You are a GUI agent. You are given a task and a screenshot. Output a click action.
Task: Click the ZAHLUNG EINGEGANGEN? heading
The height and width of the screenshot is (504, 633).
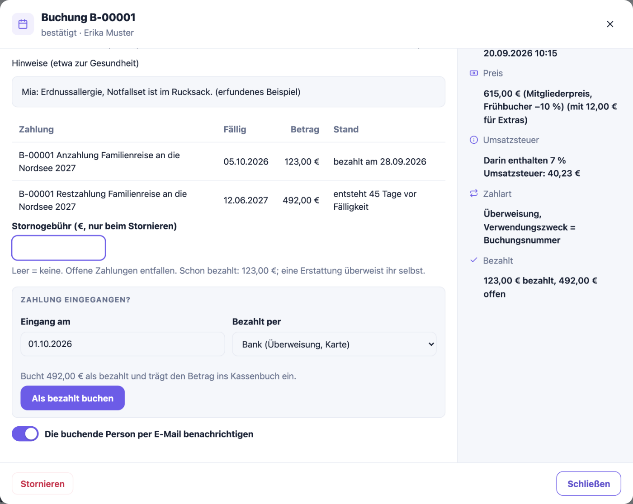coord(76,300)
